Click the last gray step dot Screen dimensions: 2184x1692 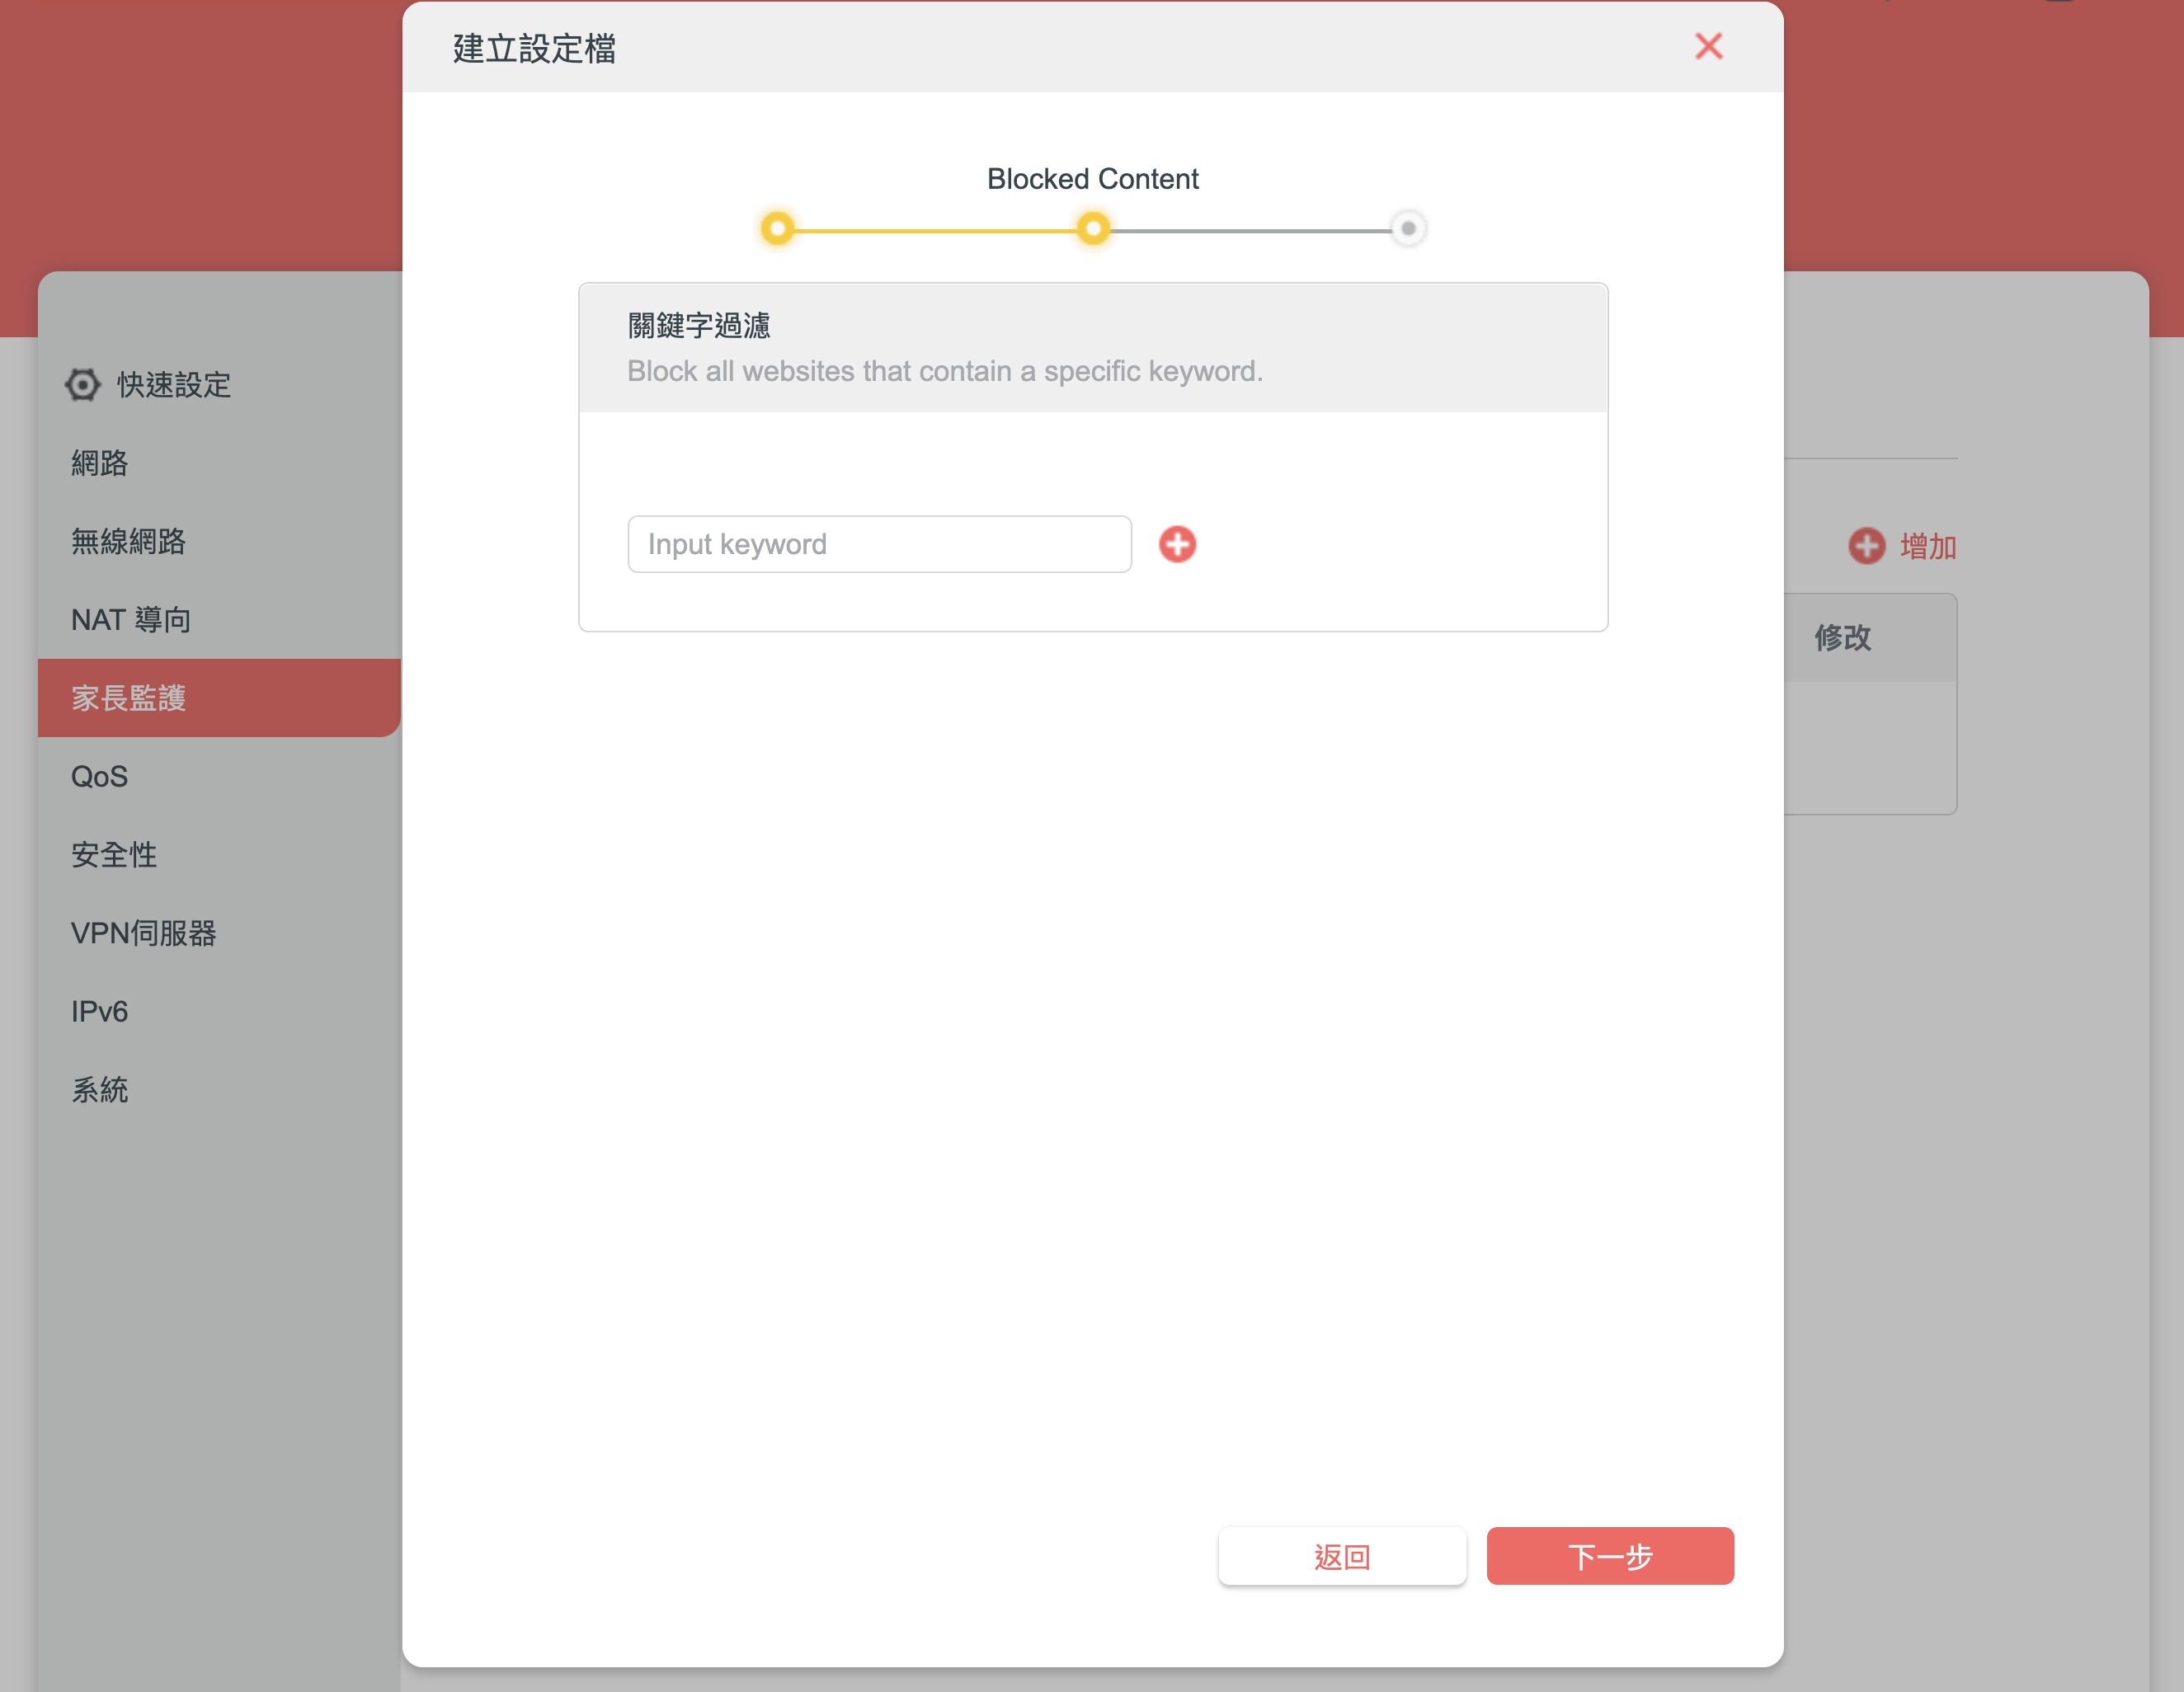pos(1408,229)
